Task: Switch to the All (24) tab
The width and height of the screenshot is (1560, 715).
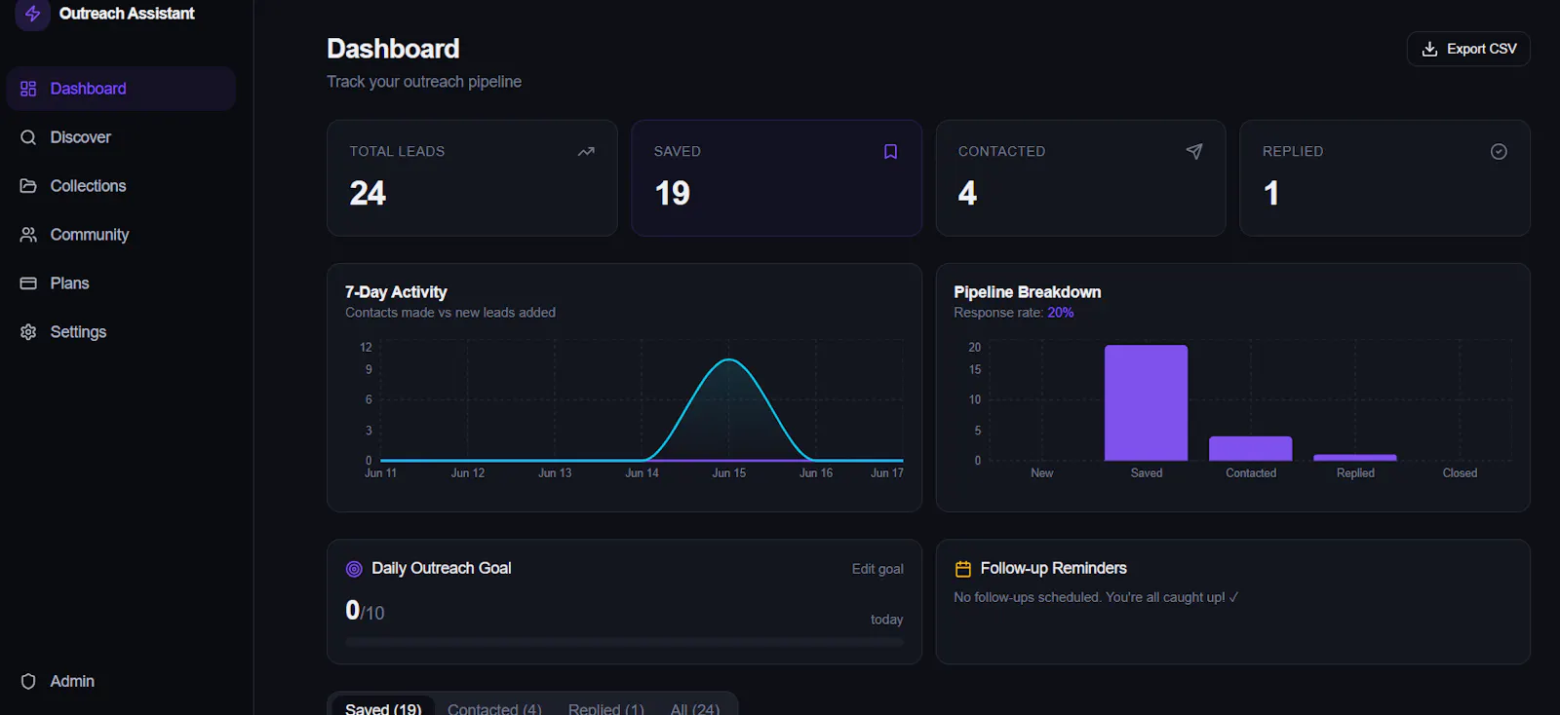Action: 695,708
